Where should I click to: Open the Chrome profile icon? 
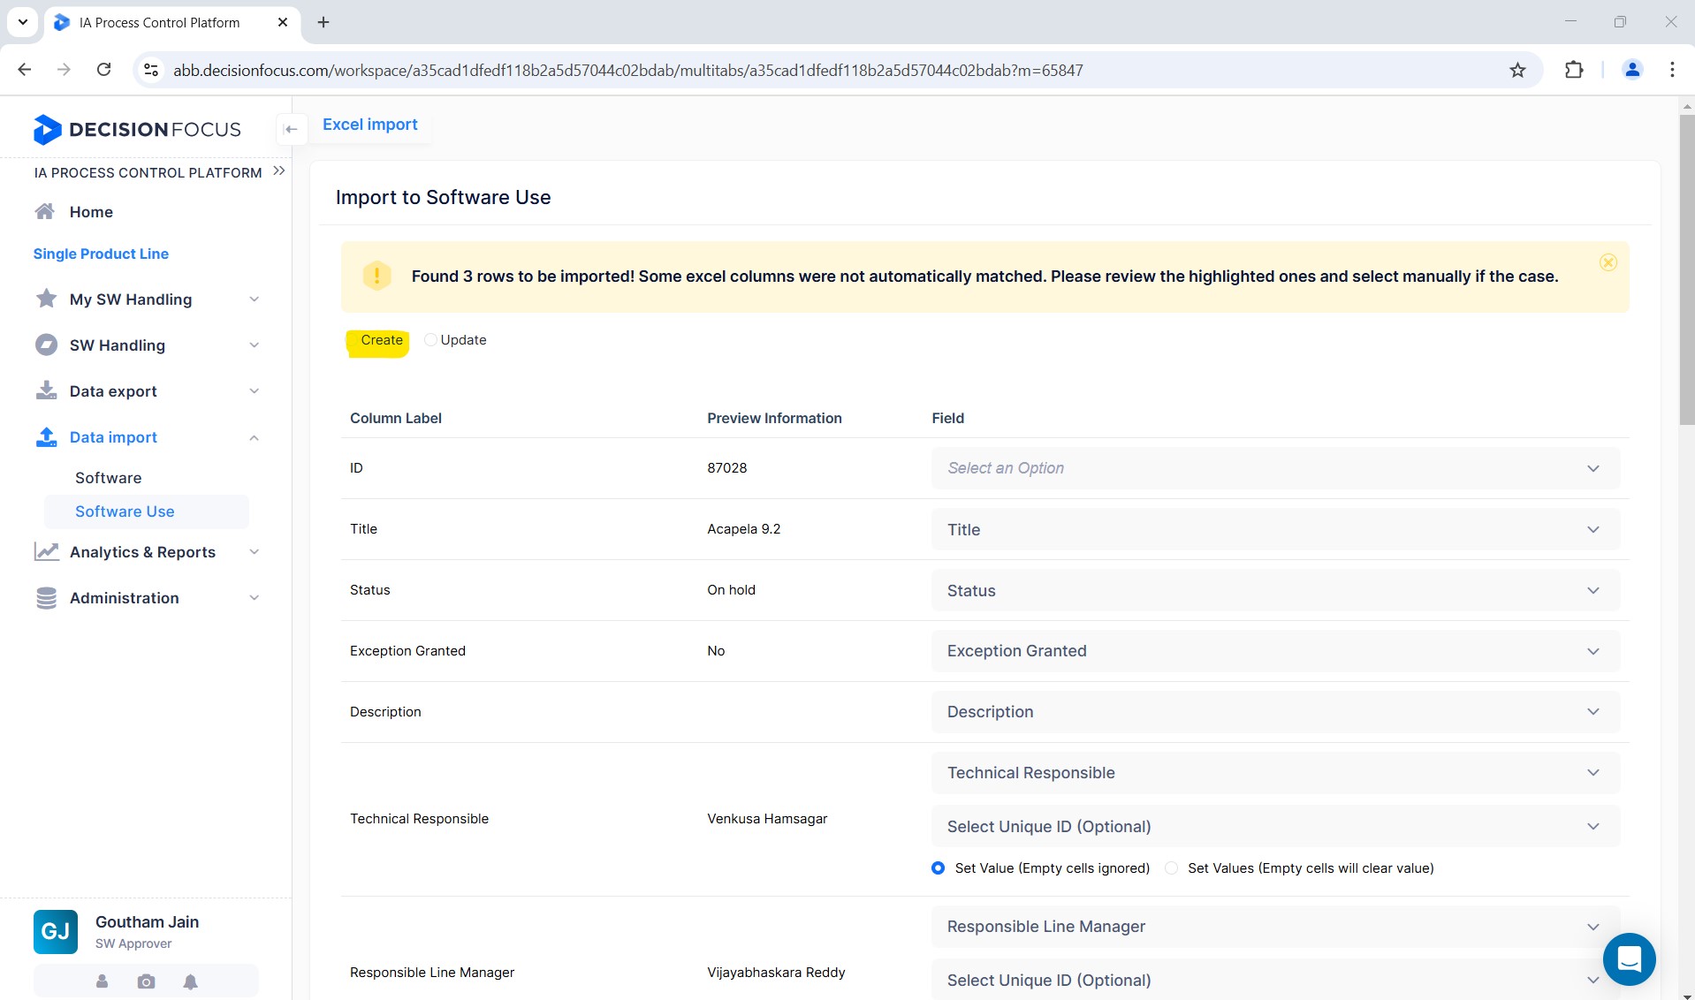(1632, 70)
